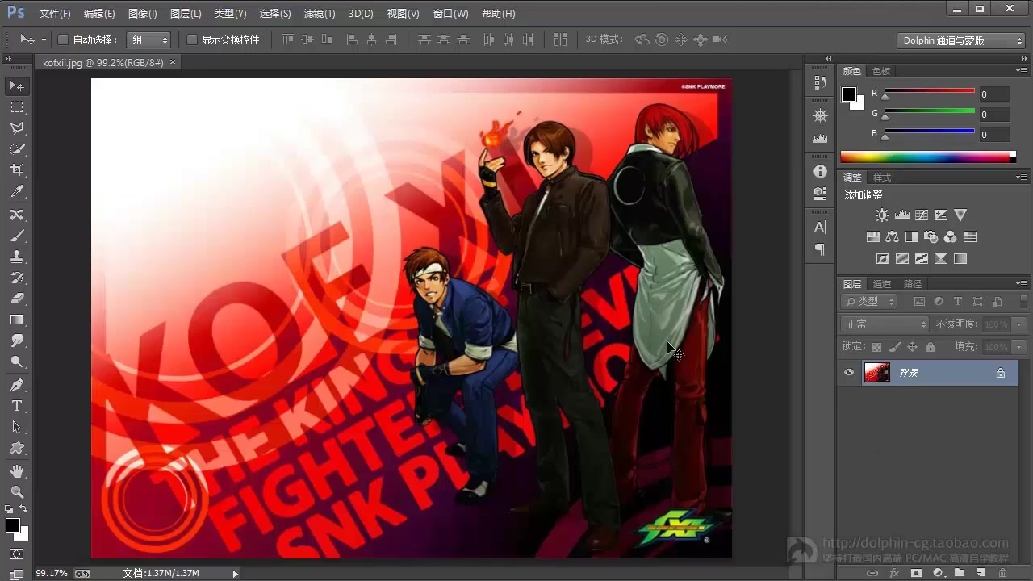Enable Show Transform Controls checkbox

click(x=192, y=40)
